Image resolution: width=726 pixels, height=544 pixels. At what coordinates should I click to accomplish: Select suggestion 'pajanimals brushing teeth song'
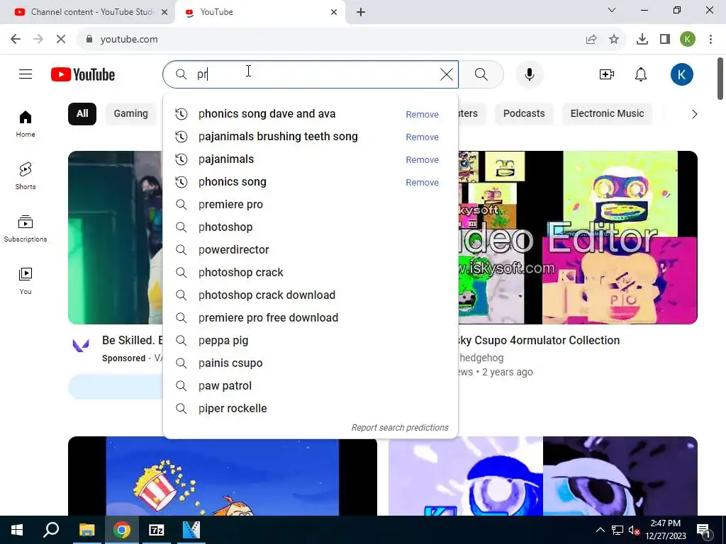click(x=278, y=137)
